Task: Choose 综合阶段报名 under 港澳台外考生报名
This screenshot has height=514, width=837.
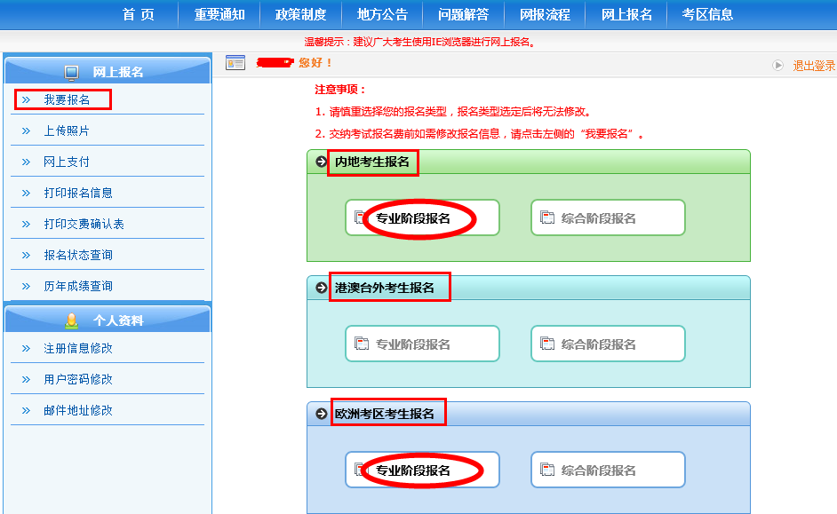Action: tap(608, 344)
